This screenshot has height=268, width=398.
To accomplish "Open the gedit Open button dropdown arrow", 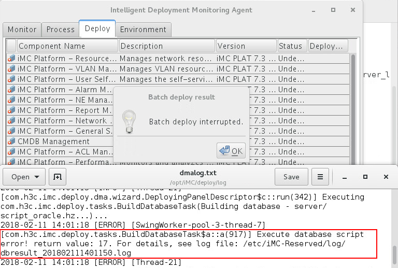I will 37,177.
